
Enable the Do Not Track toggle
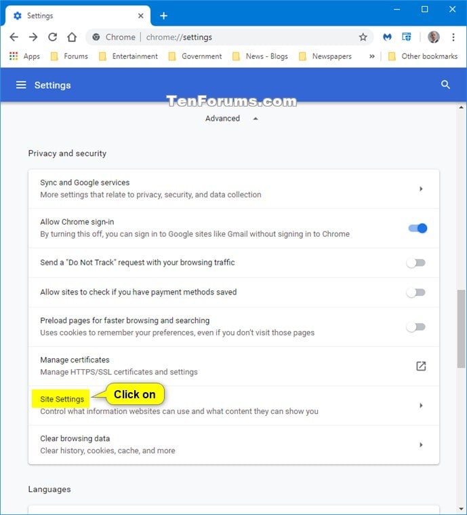415,263
